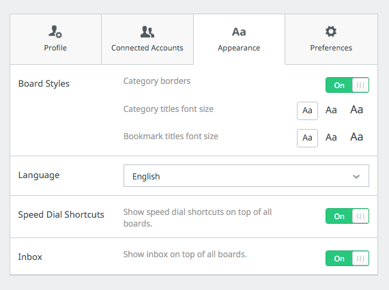The width and height of the screenshot is (389, 290).
Task: Select small category titles font size
Action: pos(307,111)
